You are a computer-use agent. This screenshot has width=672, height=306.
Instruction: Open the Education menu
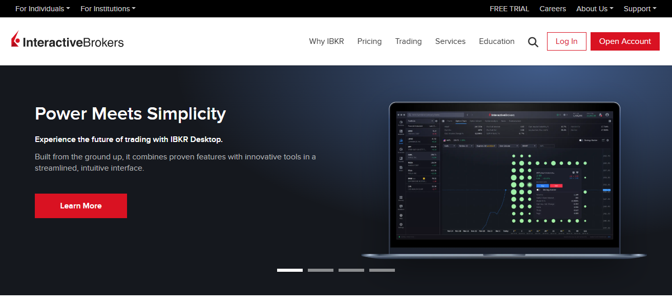(496, 41)
